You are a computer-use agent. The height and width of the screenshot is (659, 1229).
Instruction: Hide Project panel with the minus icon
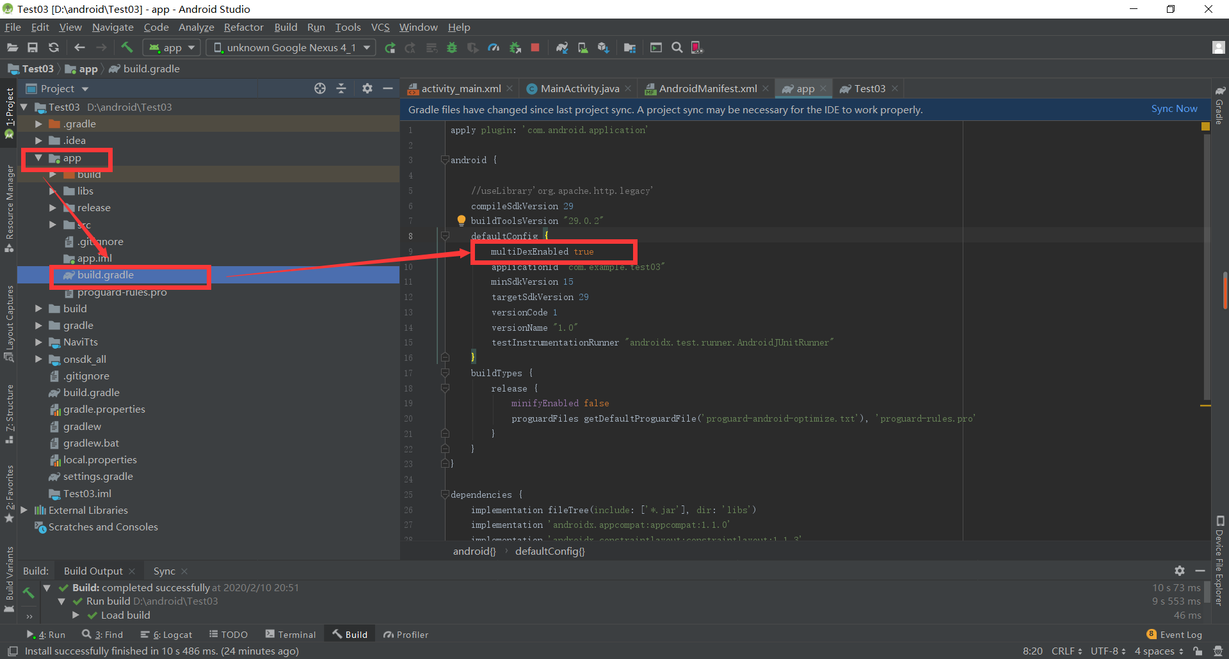click(x=388, y=88)
